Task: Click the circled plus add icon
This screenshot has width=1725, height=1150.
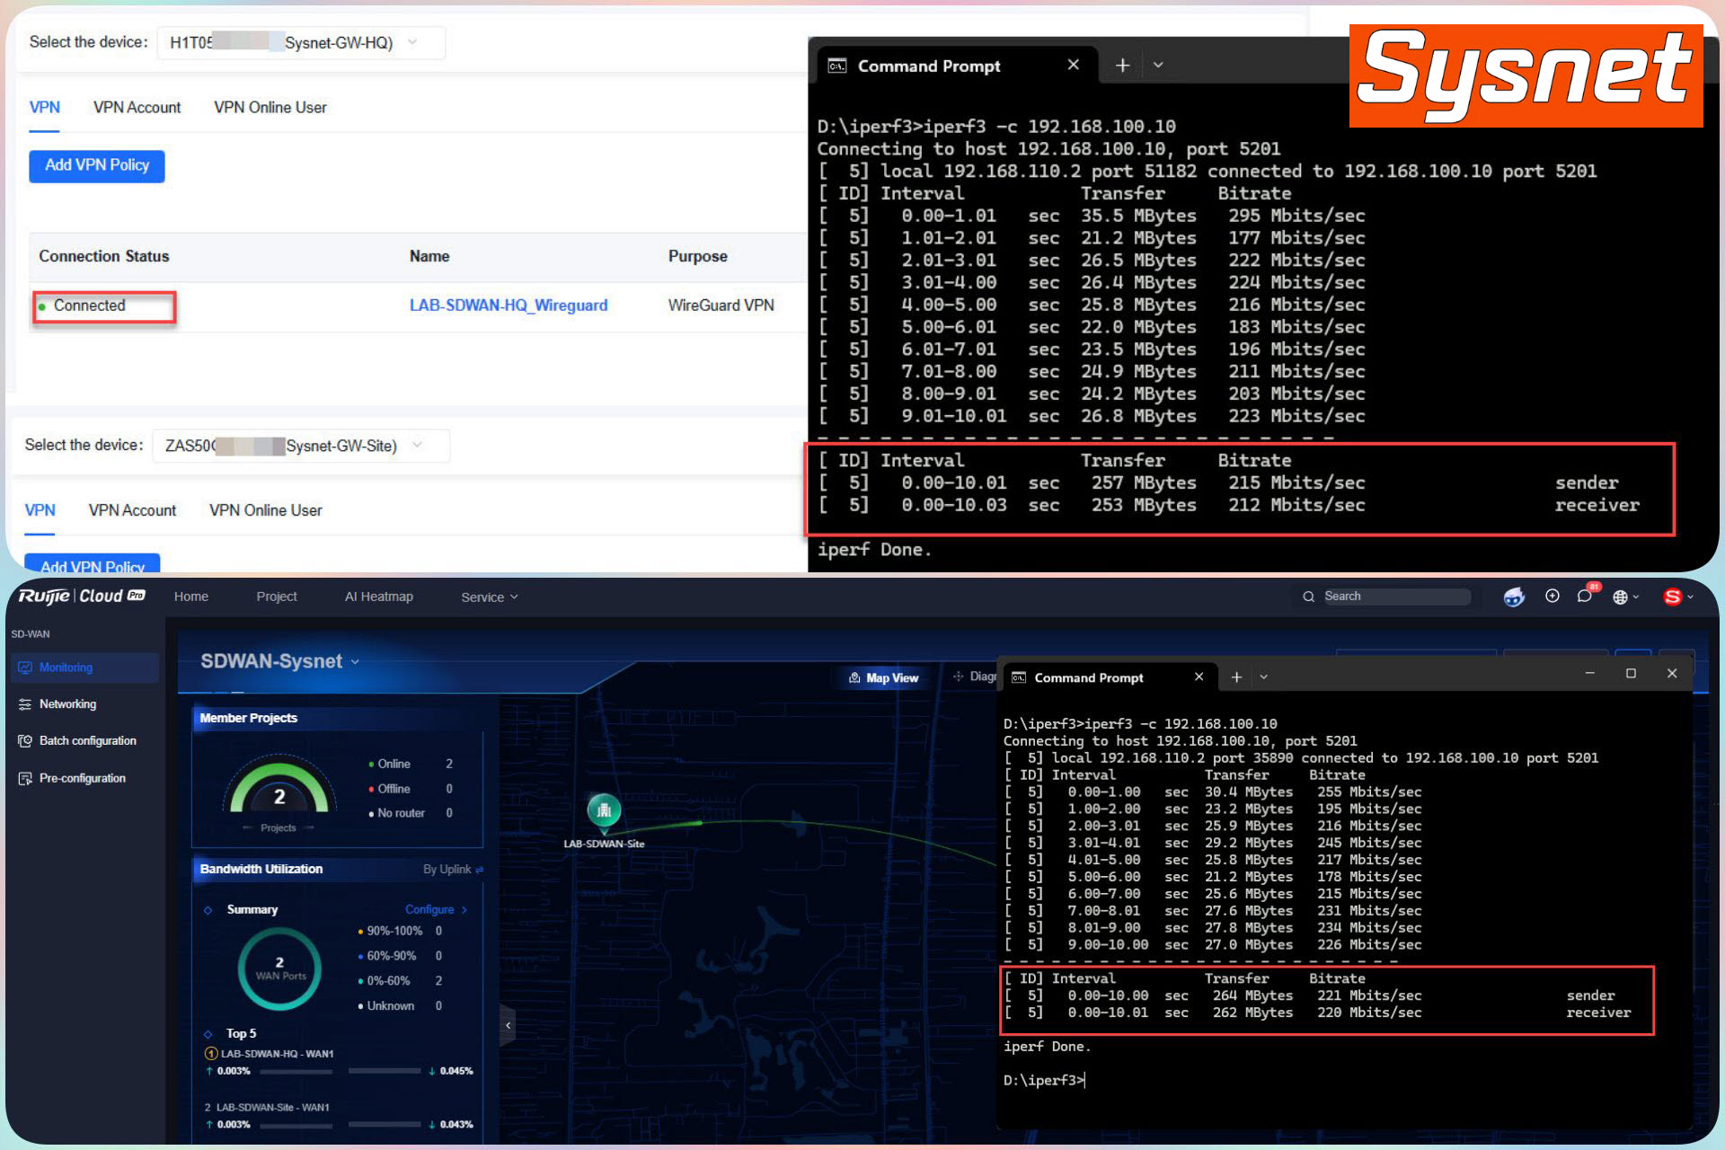Action: [x=1552, y=596]
